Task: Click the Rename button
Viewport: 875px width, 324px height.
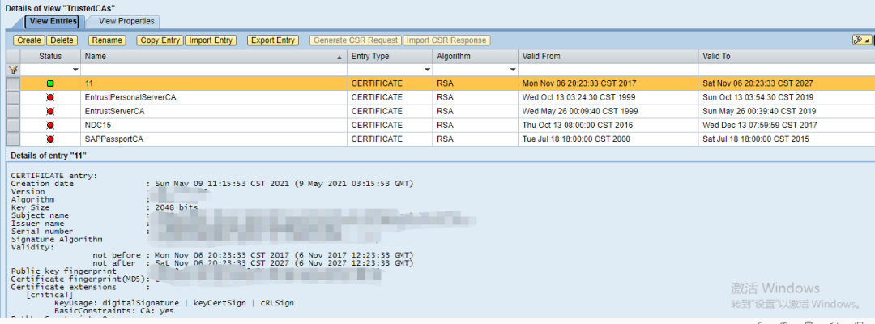Action: tap(107, 40)
